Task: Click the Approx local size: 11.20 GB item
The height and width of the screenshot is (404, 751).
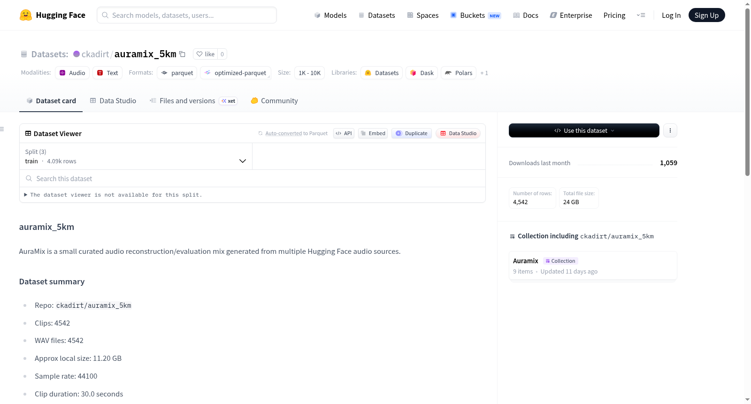Action: 78,358
